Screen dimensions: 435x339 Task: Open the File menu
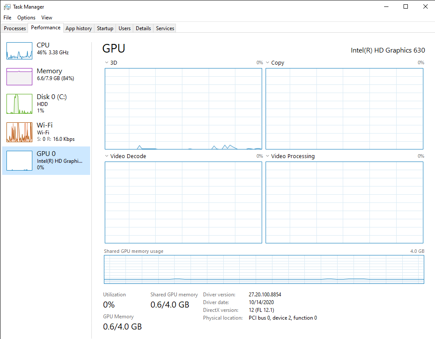point(7,18)
